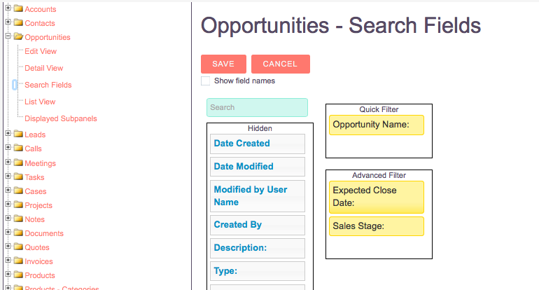The width and height of the screenshot is (539, 290).
Task: Click the Cases folder icon
Action: [x=18, y=191]
